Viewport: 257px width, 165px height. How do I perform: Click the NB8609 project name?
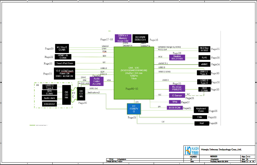(x=214, y=157)
